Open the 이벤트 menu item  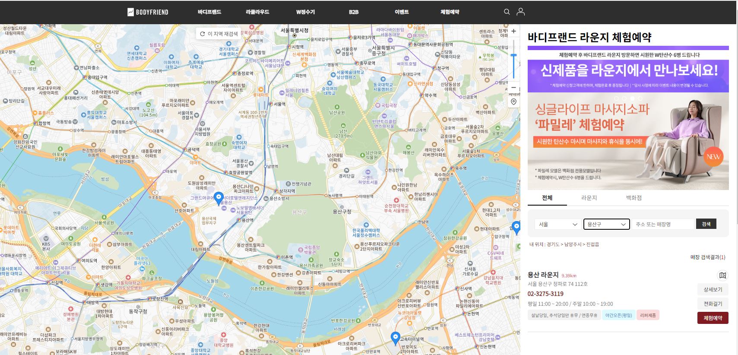coord(402,12)
